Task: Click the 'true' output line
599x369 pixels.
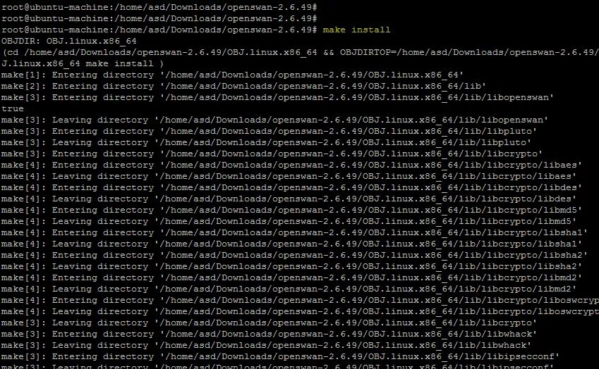Action: tap(13, 108)
